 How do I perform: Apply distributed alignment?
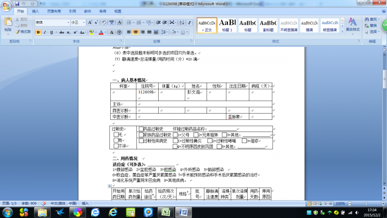click(156, 32)
